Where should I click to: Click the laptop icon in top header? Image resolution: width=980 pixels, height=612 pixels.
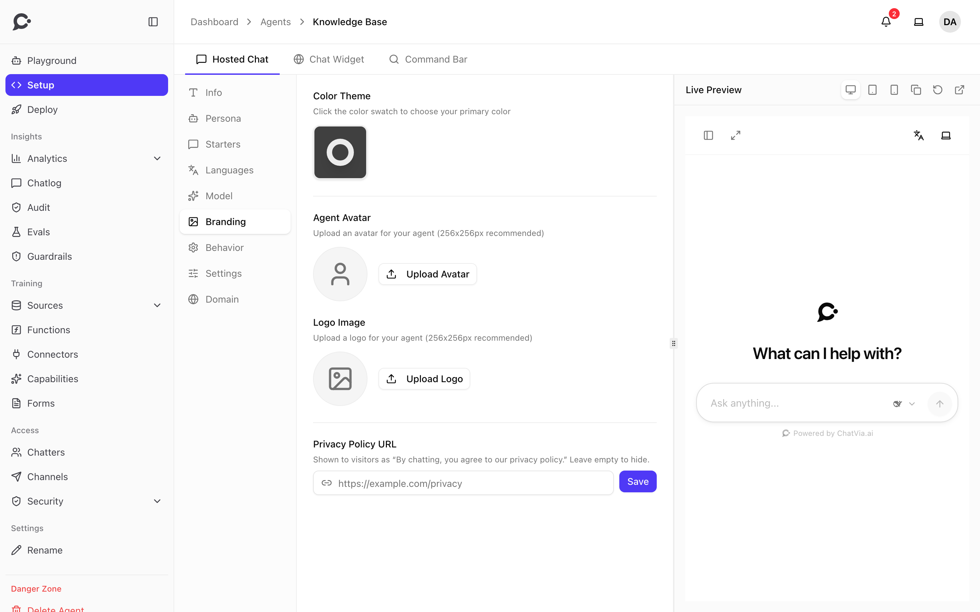918,22
